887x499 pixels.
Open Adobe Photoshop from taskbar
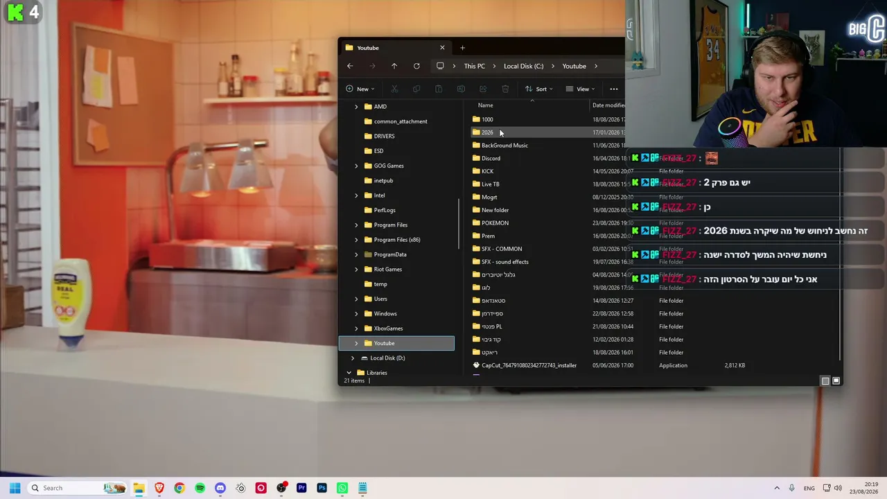pos(322,488)
